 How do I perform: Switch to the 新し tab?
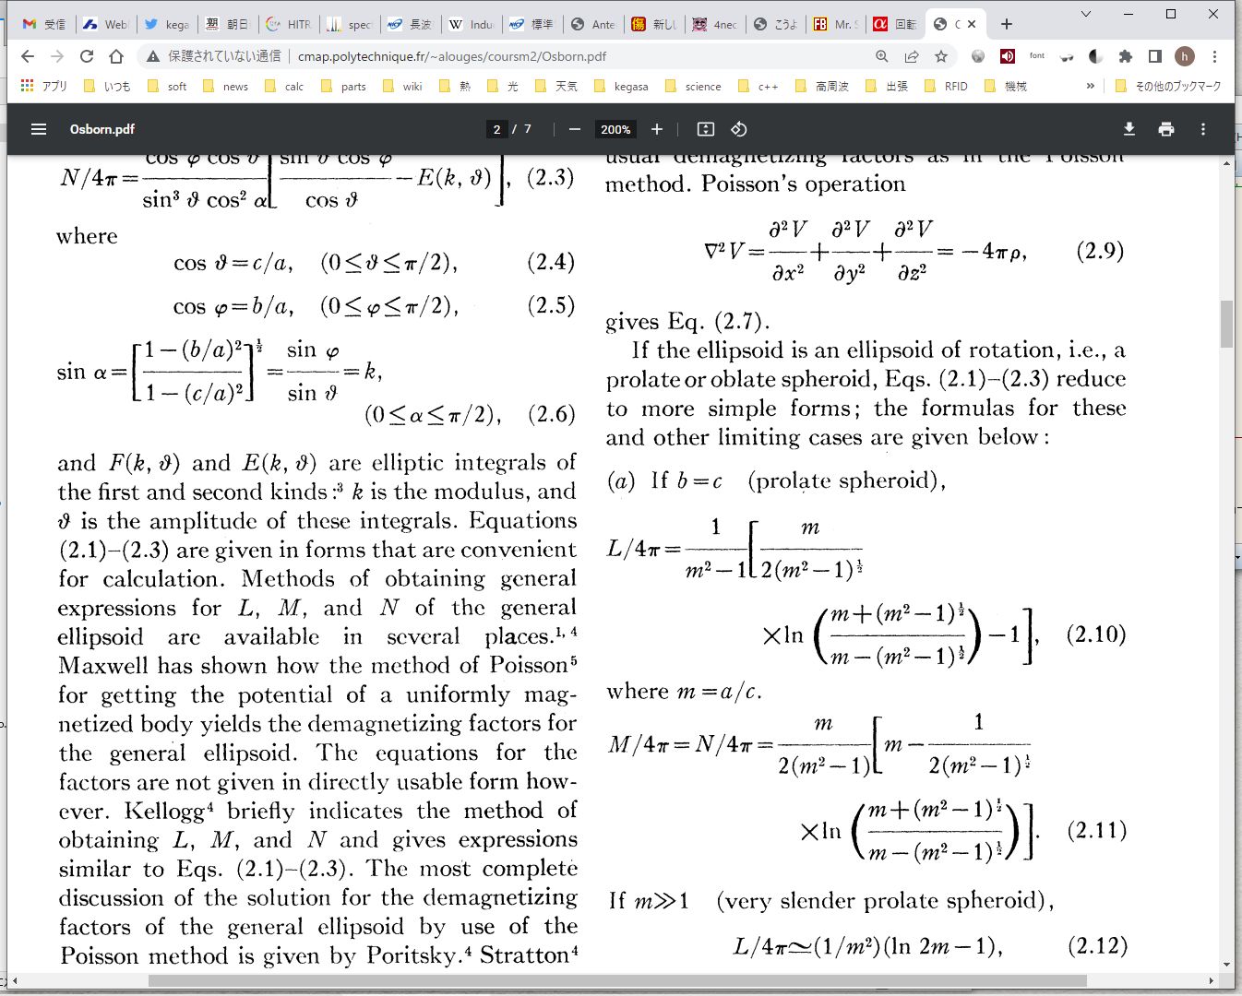pyautogui.click(x=652, y=24)
